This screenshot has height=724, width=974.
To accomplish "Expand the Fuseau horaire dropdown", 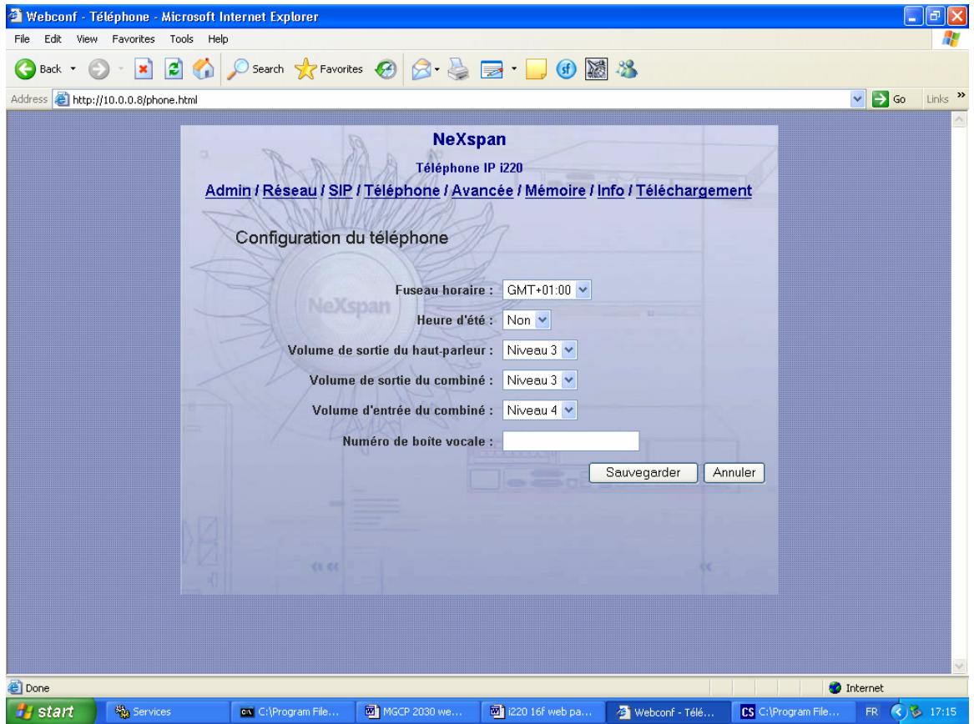I will [x=583, y=289].
